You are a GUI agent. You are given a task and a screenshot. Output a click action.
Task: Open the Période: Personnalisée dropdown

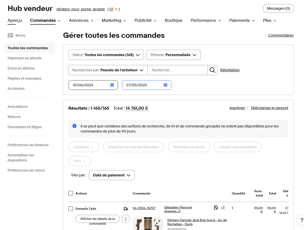tap(173, 55)
